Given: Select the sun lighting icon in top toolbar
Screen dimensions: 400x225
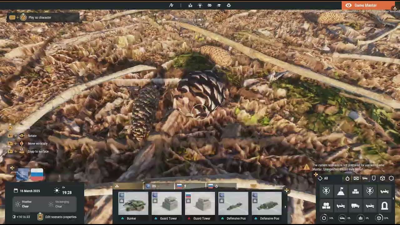Looking at the screenshot, I should [x=200, y=5].
